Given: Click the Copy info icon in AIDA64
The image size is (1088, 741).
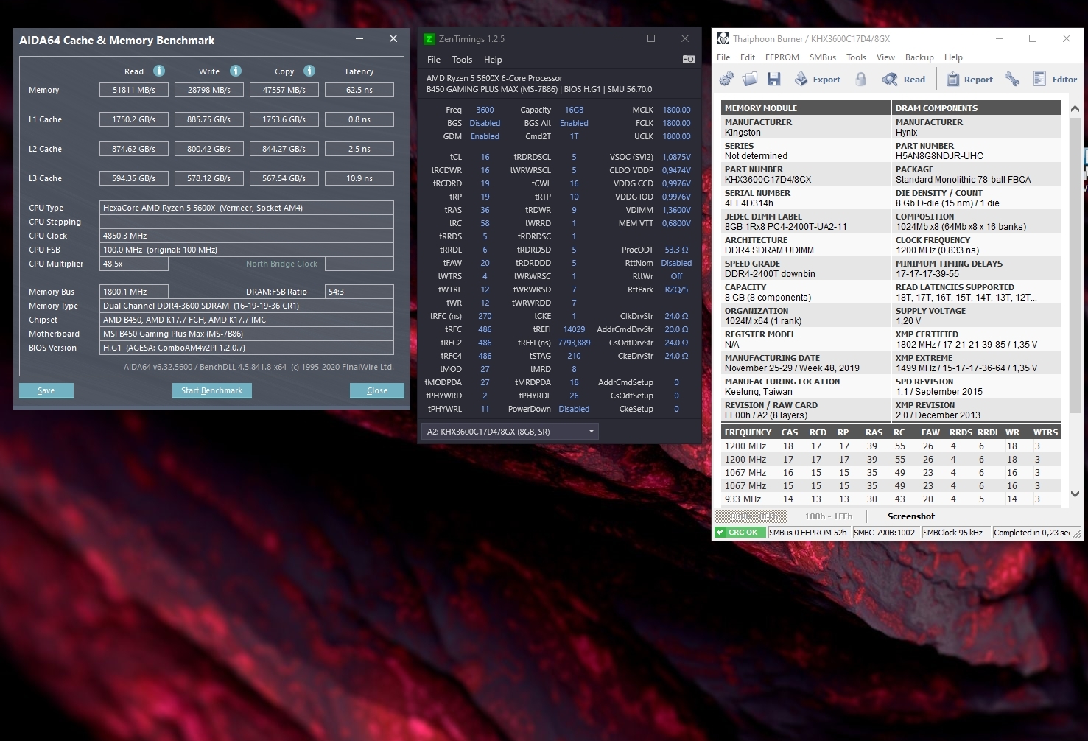Looking at the screenshot, I should 309,71.
